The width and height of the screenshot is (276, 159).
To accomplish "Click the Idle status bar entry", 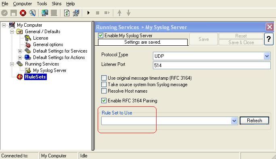I will (x=84, y=156).
